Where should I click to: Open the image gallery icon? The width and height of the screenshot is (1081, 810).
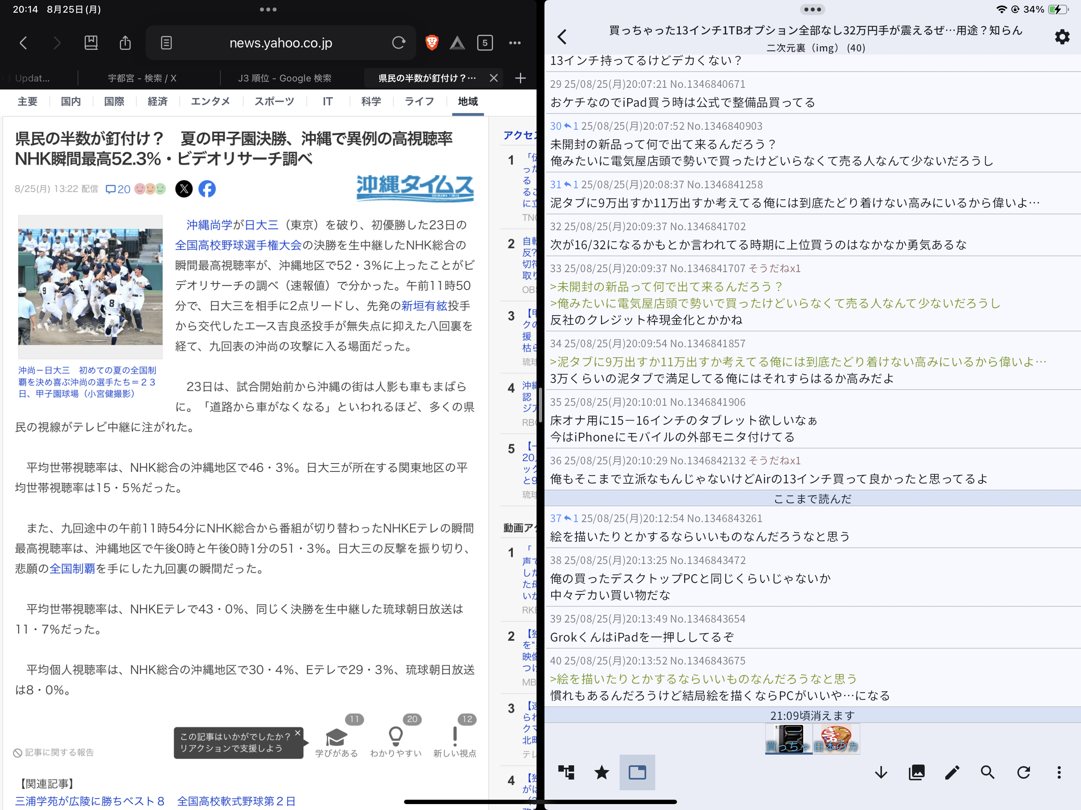(916, 772)
